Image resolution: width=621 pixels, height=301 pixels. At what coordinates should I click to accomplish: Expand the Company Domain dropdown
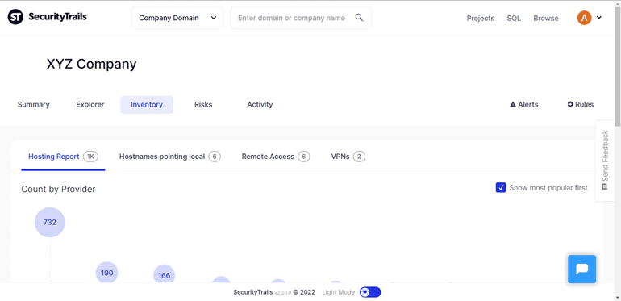(x=177, y=18)
